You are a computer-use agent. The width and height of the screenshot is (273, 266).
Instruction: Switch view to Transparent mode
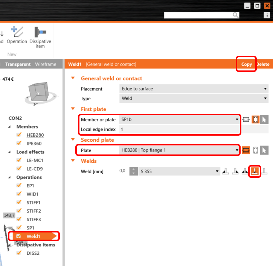coord(18,64)
